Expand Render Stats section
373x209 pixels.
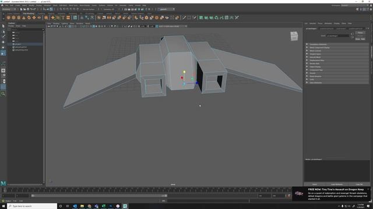337,63
